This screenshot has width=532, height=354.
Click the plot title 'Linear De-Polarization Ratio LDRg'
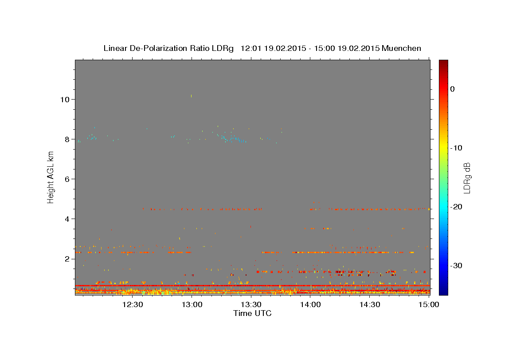coord(168,48)
